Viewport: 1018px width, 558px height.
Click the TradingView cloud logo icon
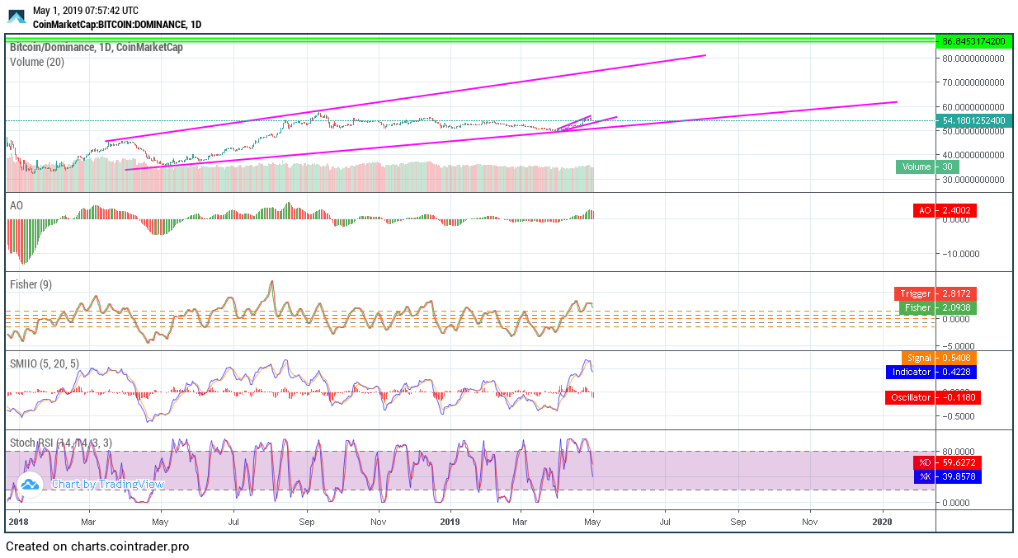(x=31, y=484)
